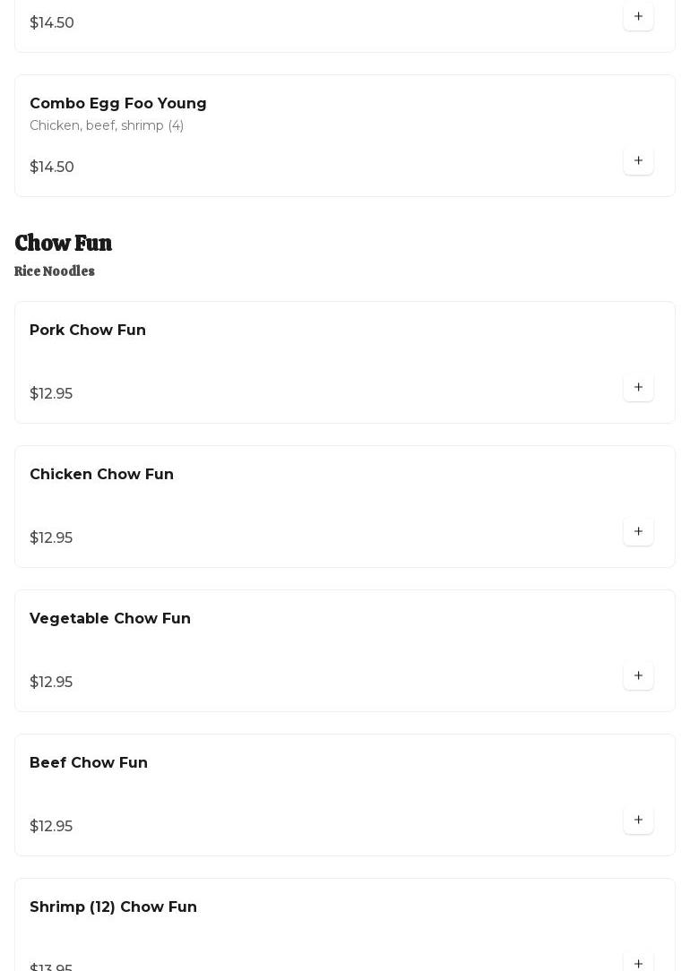
Task: Click the $14.50 price of Combo Egg Foo Young
Action: click(52, 168)
